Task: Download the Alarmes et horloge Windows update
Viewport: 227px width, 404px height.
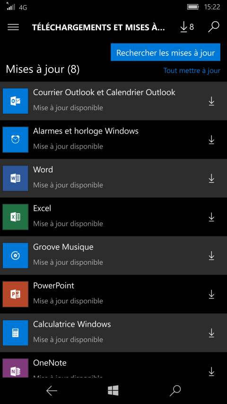Action: click(211, 140)
